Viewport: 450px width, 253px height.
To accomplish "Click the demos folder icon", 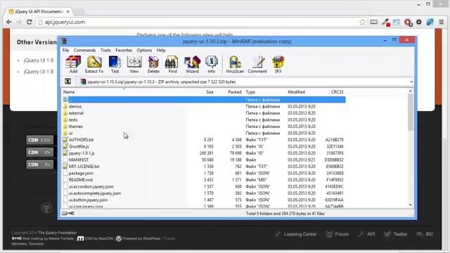I will tap(65, 106).
